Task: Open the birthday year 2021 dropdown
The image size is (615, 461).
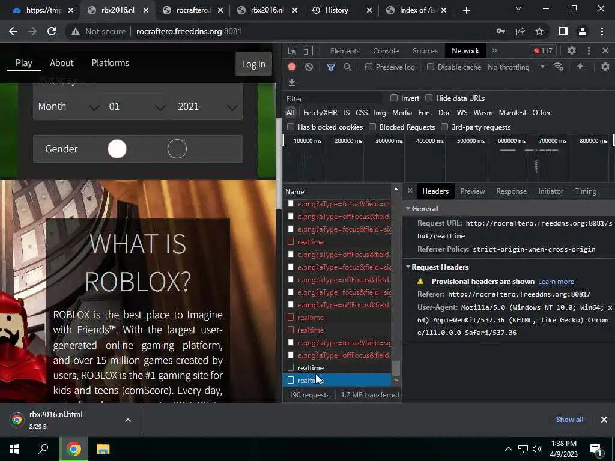Action: pos(207,107)
